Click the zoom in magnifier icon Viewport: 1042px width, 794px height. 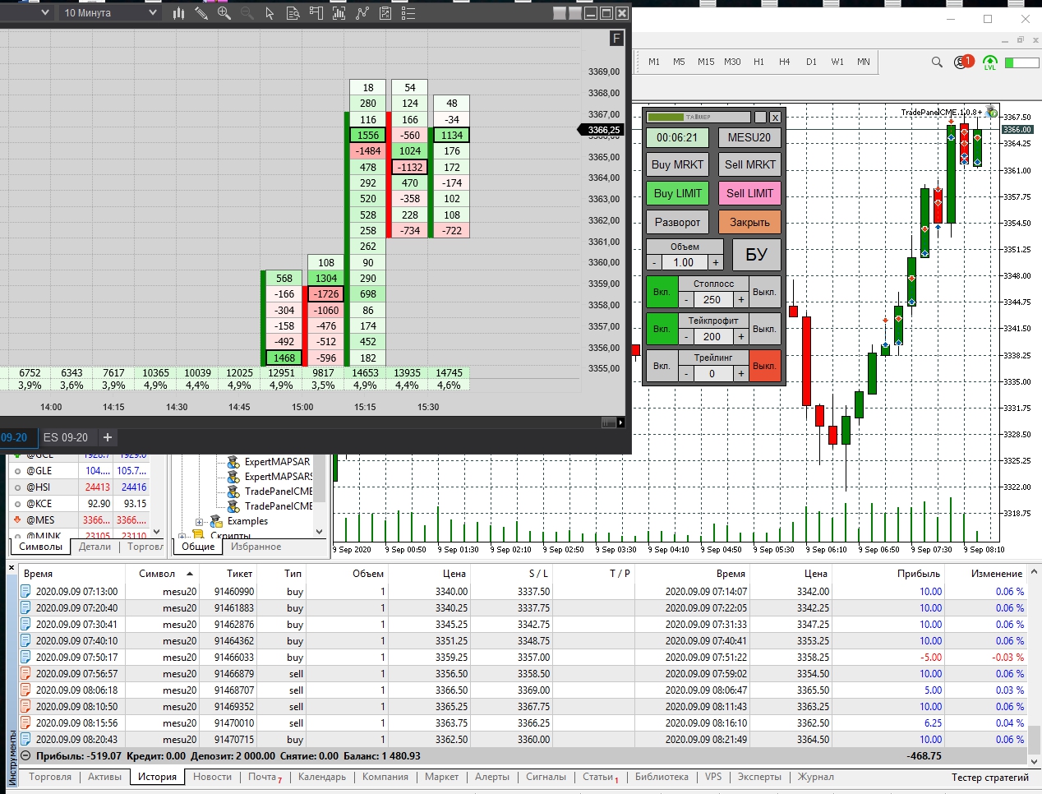(x=224, y=13)
